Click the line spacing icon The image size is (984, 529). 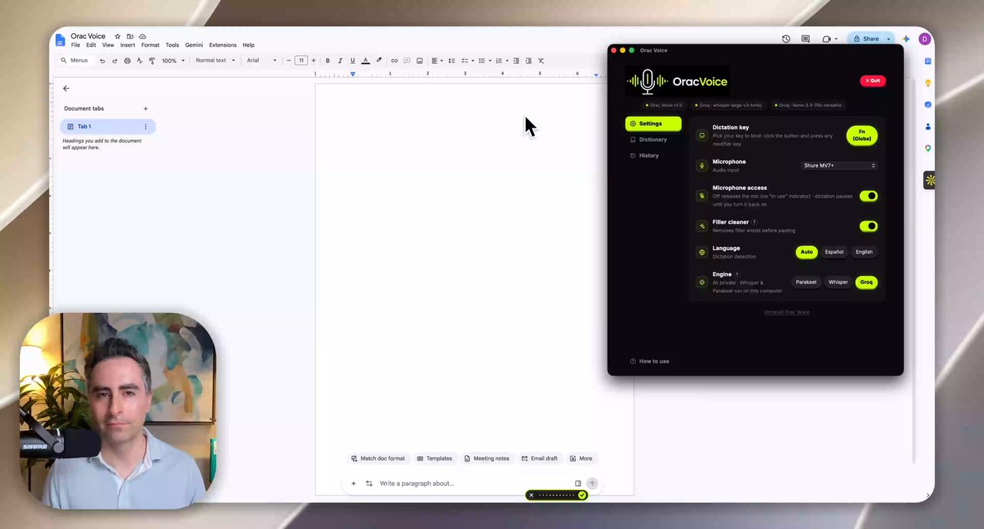[451, 61]
